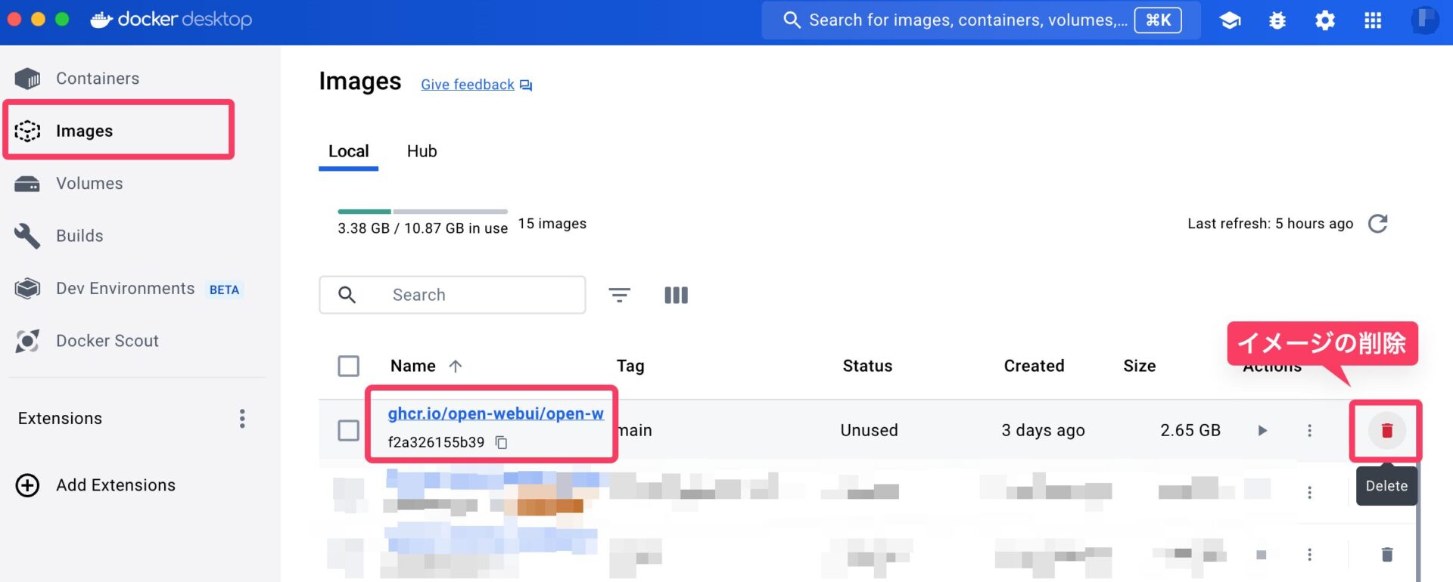Open the Learning Center graduation cap icon
Image resolution: width=1453 pixels, height=582 pixels.
click(1230, 20)
